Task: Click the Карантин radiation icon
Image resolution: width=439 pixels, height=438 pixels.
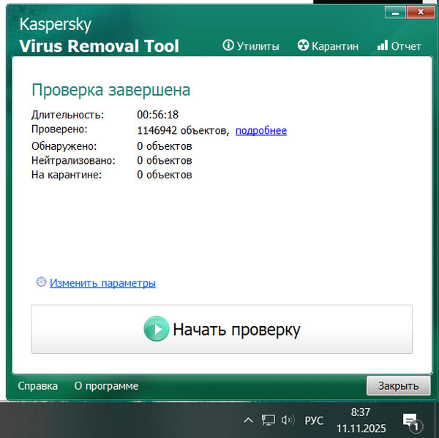Action: [x=303, y=45]
